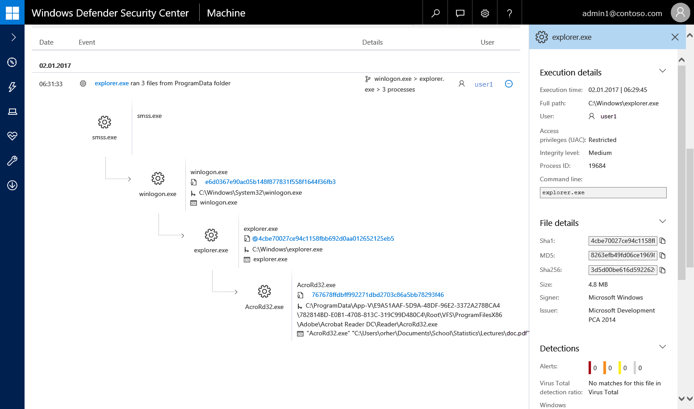Viewport: 694px width, 409px height.
Task: Collapse the Detections section
Action: pos(662,347)
